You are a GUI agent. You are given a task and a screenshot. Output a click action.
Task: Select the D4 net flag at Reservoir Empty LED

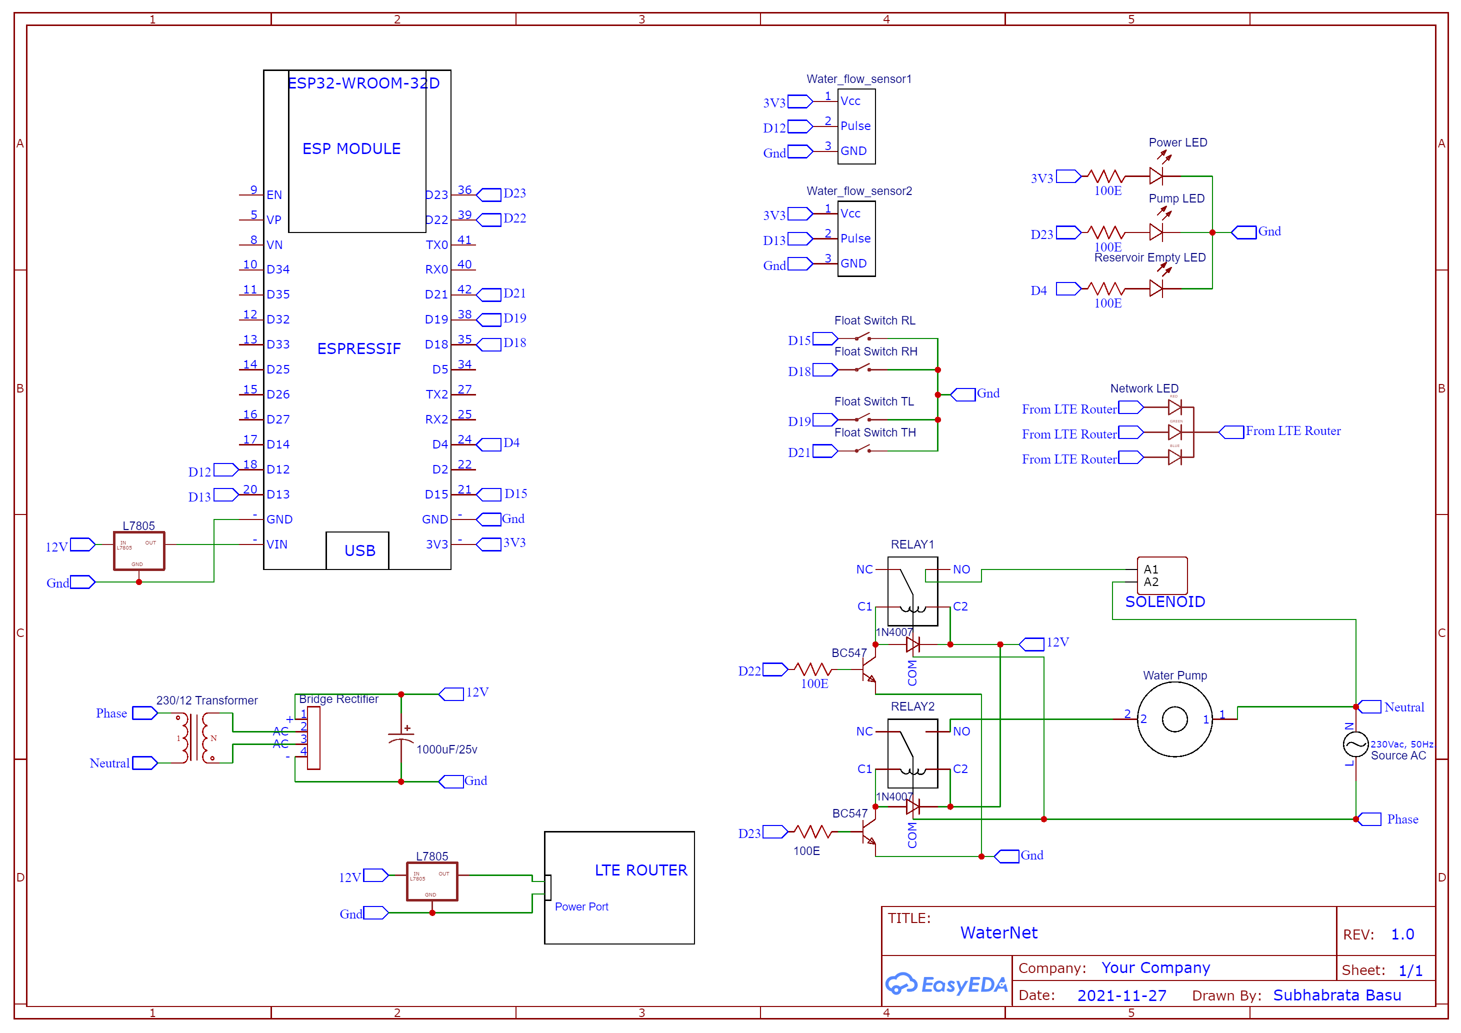click(x=1069, y=288)
